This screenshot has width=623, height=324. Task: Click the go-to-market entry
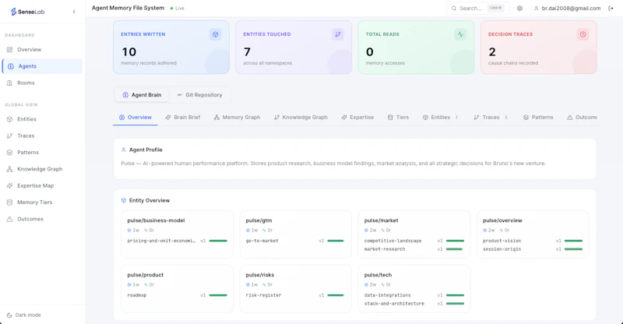[x=262, y=241]
